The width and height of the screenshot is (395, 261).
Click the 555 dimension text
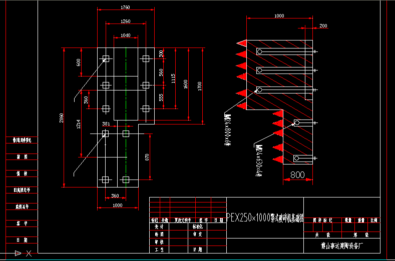(x=161, y=97)
